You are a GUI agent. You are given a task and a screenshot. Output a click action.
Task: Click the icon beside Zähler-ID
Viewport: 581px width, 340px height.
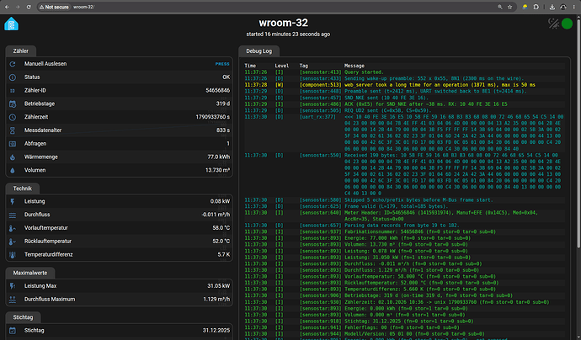13,91
